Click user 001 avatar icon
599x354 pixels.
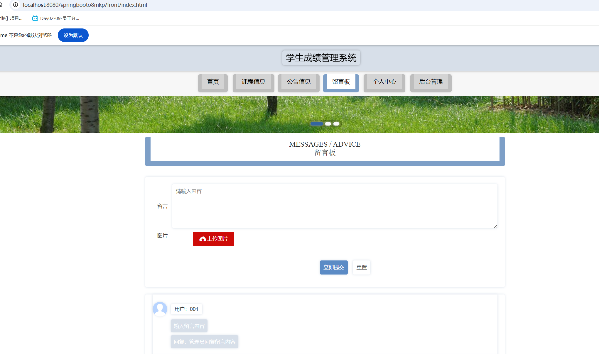point(160,309)
